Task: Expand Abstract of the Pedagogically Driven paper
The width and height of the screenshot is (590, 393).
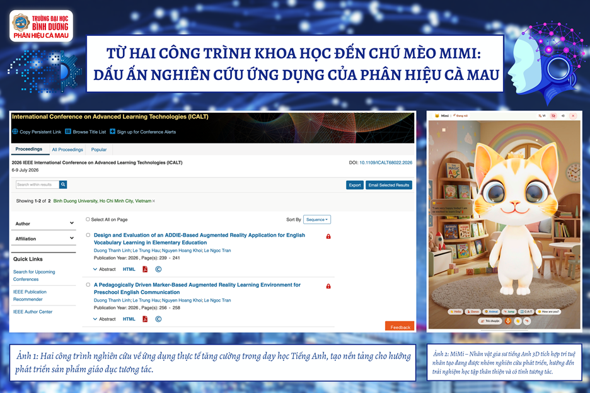Action: pos(104,319)
